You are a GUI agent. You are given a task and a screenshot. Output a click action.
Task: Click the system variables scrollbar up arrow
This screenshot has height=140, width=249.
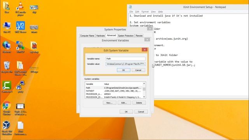(x=144, y=84)
